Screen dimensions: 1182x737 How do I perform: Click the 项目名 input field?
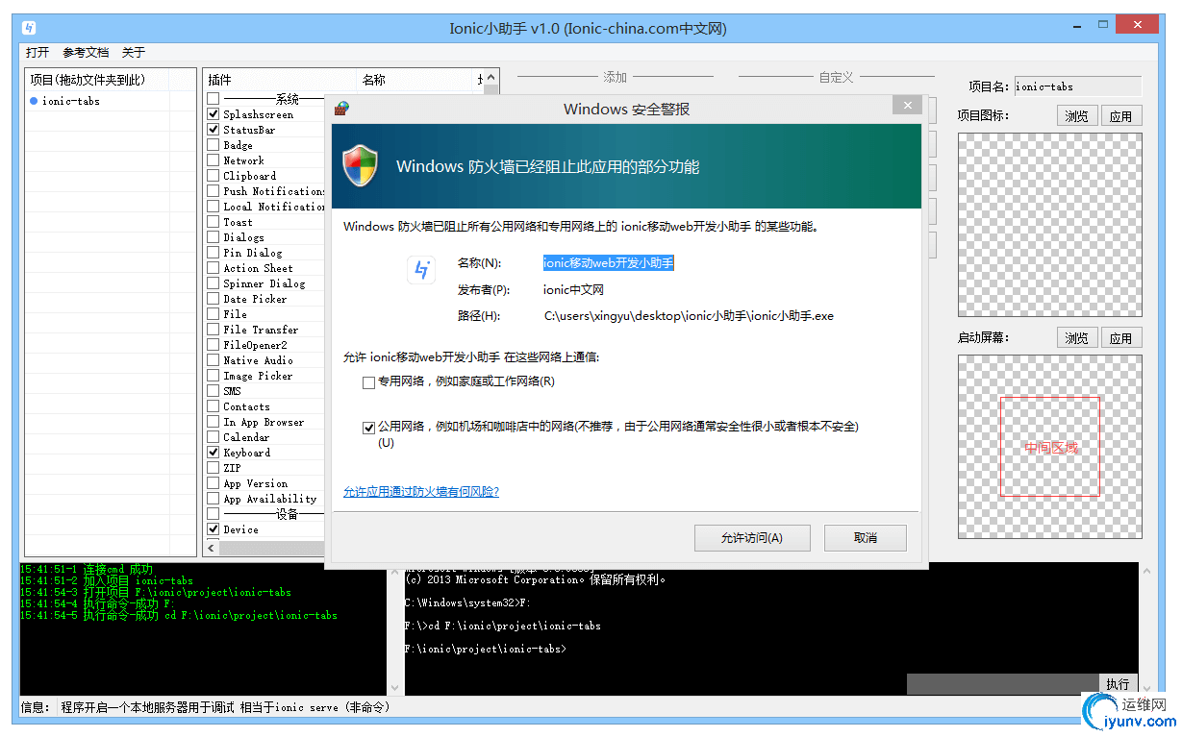click(1078, 86)
